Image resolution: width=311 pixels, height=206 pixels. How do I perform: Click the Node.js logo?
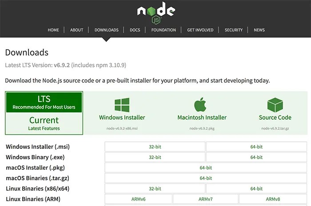pos(156,13)
